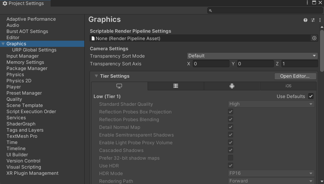The height and width of the screenshot is (184, 324).
Task: Toggle Enable Semitransparent Shadows checkbox
Action: 231,135
